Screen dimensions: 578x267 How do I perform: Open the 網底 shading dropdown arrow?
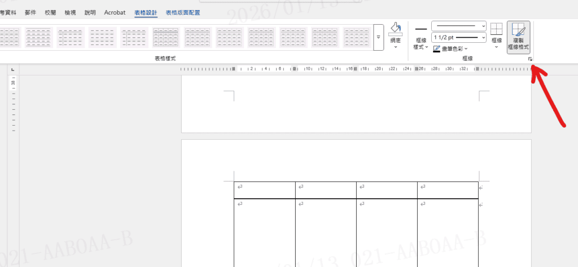[395, 47]
